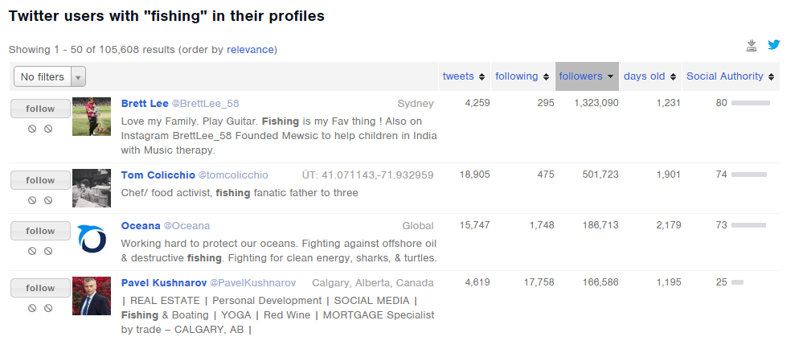Follow Tom Colicchio
Screen dimensions: 799x341
(40, 180)
